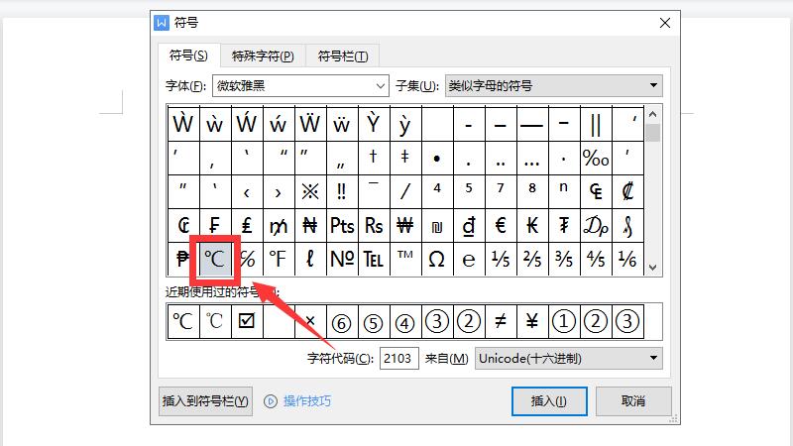The image size is (793, 446).
Task: Select the ≠ not-equal sign in recent symbols
Action: click(x=501, y=321)
